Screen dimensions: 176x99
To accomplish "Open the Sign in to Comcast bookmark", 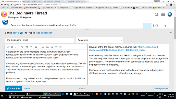I will point(102,8).
